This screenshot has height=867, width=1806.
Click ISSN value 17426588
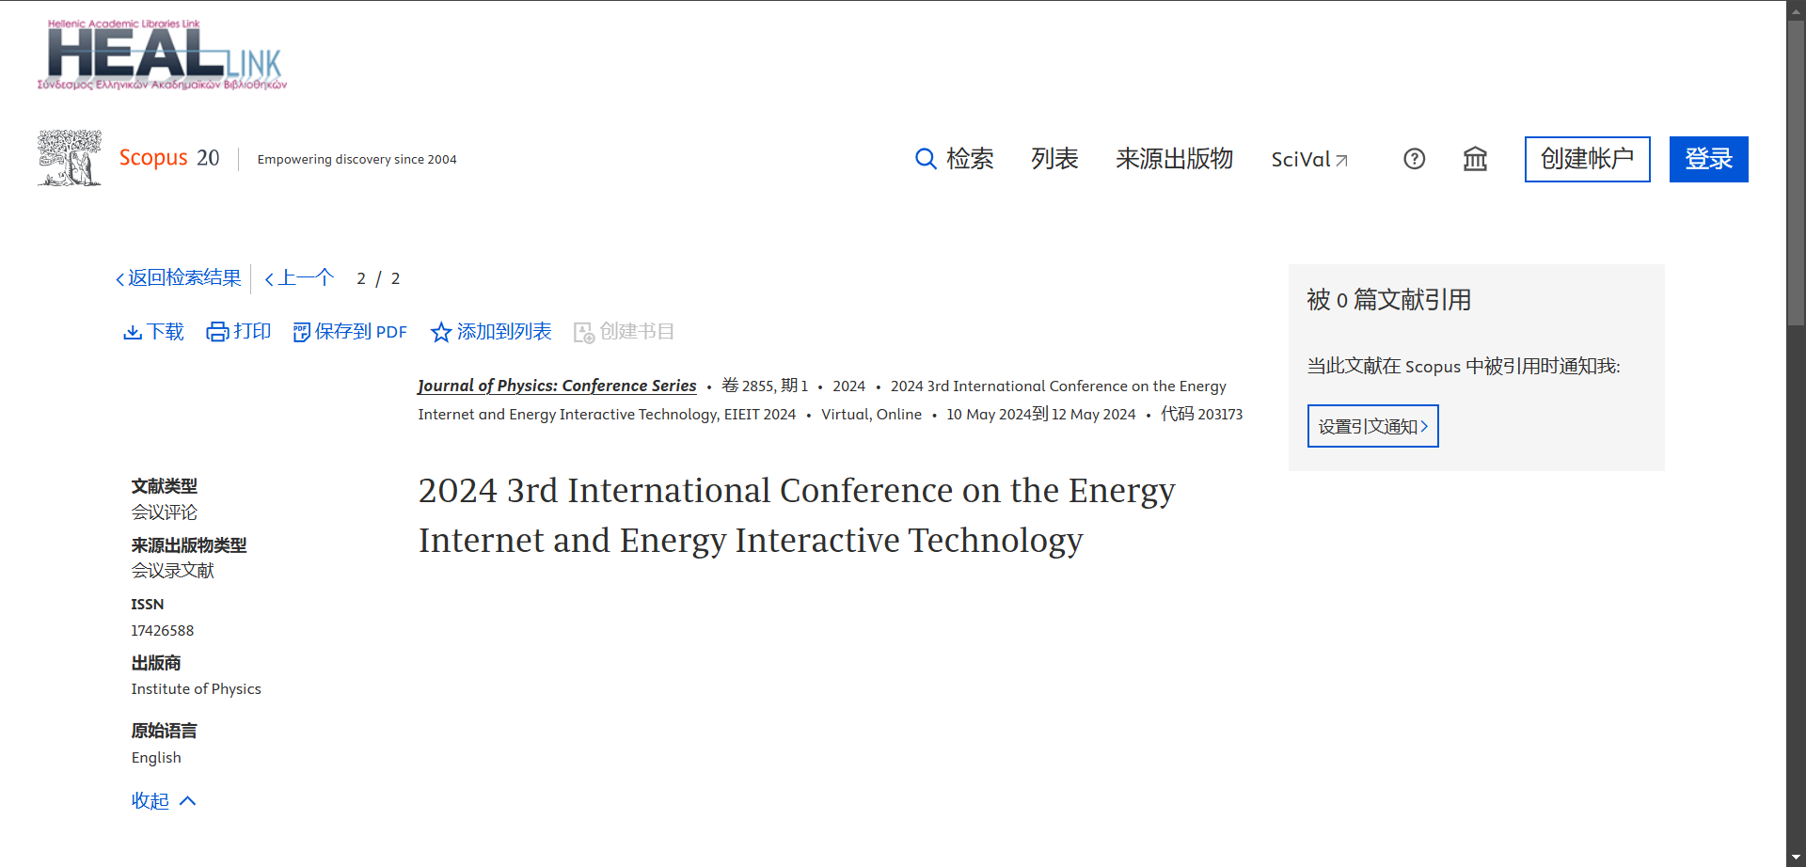point(163,631)
